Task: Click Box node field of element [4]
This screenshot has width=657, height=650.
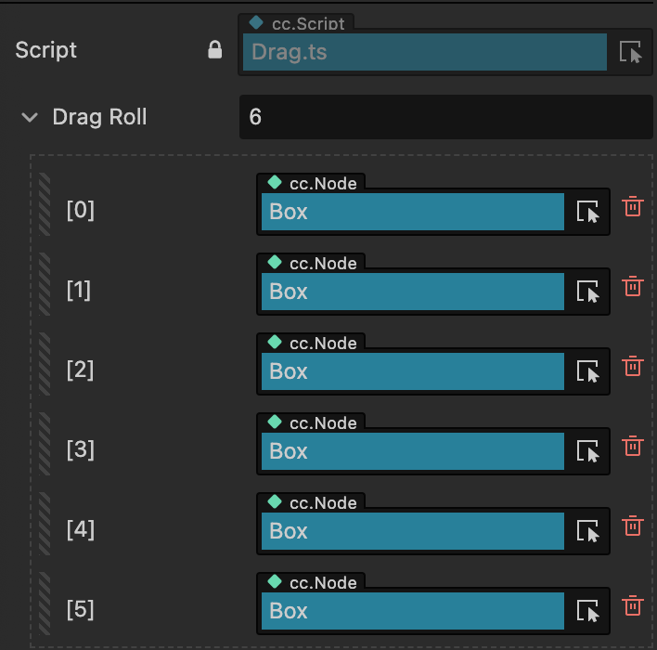Action: pyautogui.click(x=412, y=531)
